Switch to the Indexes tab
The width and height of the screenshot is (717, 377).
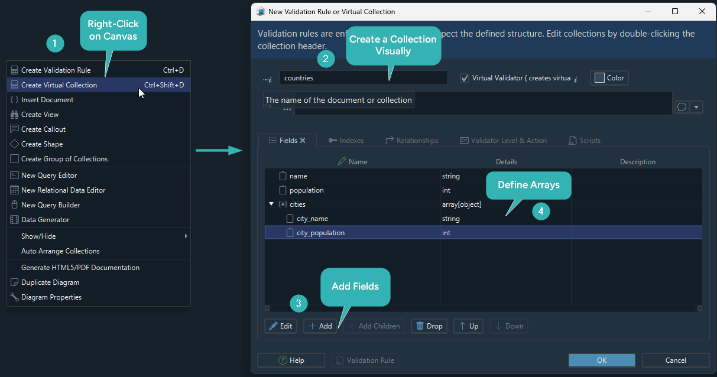click(346, 141)
